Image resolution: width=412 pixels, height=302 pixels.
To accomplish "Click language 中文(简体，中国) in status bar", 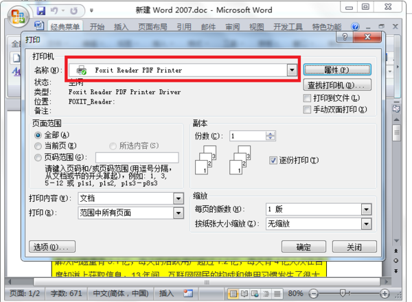I will [x=121, y=293].
